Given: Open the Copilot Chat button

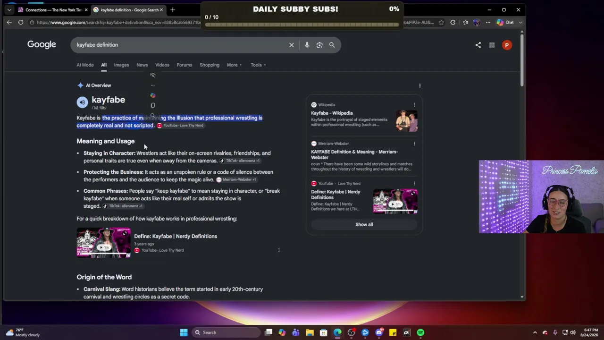Looking at the screenshot, I should [x=505, y=22].
